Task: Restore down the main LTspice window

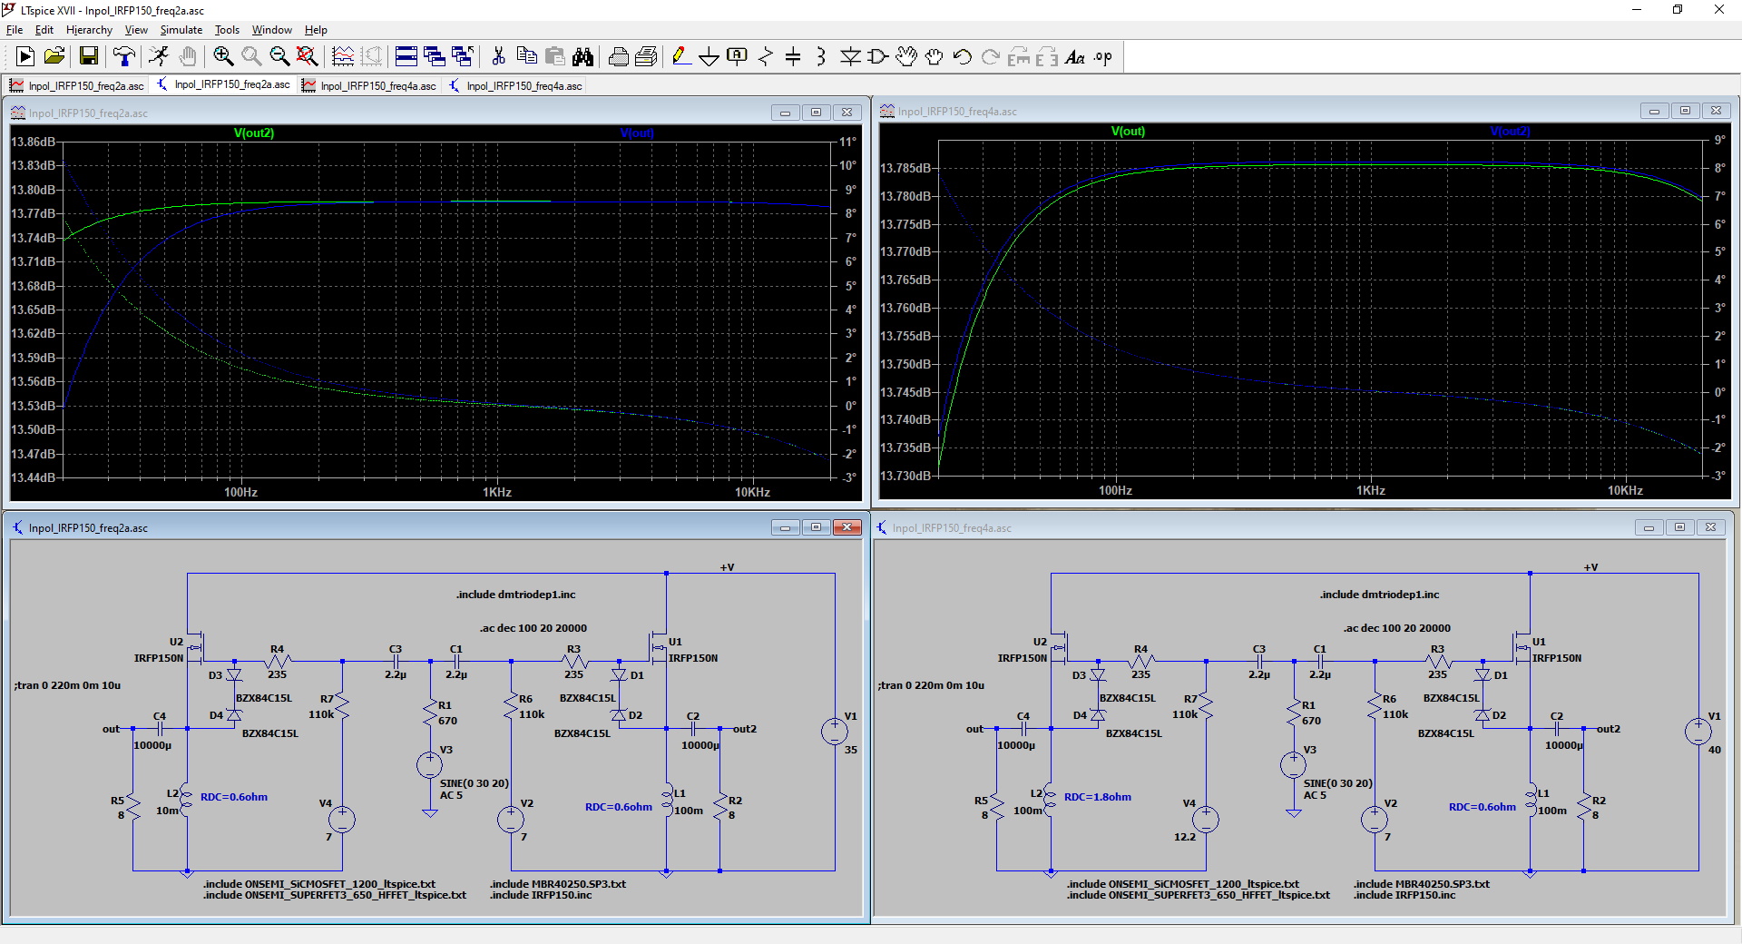Action: point(1678,10)
